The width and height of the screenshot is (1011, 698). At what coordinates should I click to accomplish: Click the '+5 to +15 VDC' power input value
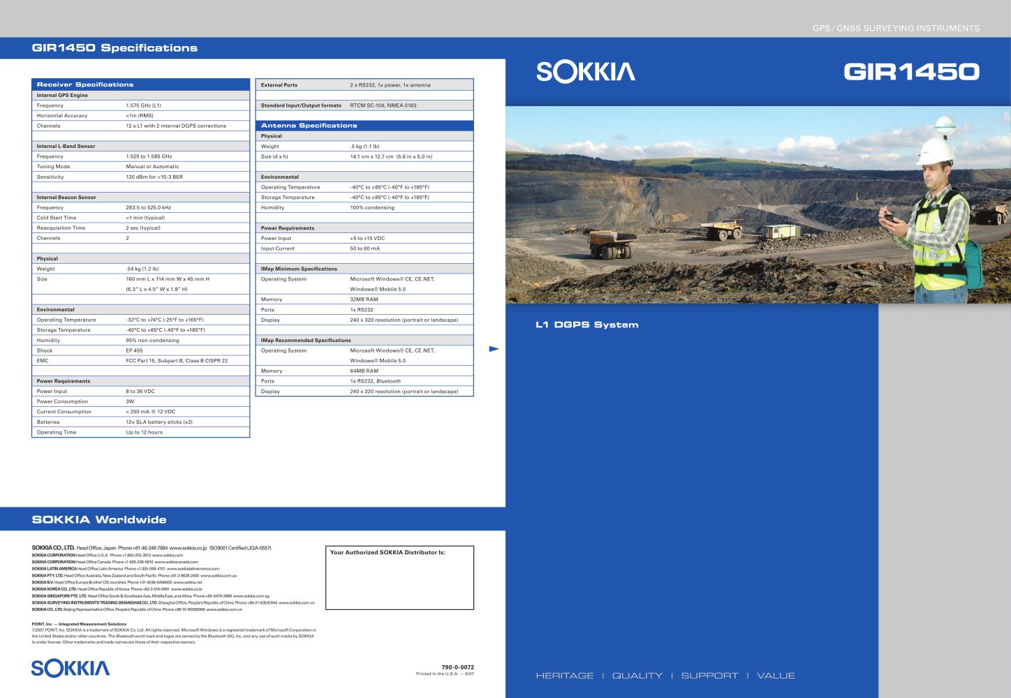point(367,238)
